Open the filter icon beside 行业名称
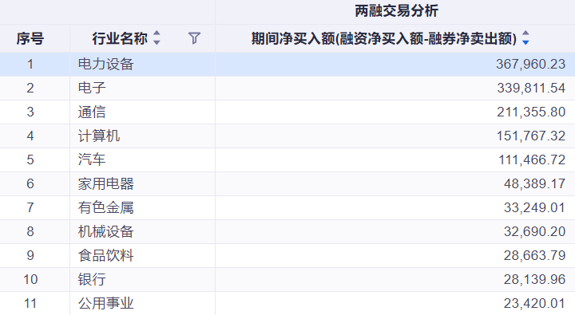Image resolution: width=575 pixels, height=315 pixels. click(194, 38)
